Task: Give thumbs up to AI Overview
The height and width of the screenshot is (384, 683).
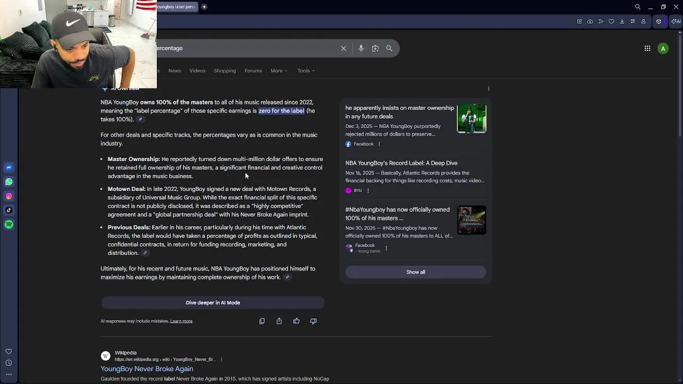Action: pyautogui.click(x=296, y=321)
